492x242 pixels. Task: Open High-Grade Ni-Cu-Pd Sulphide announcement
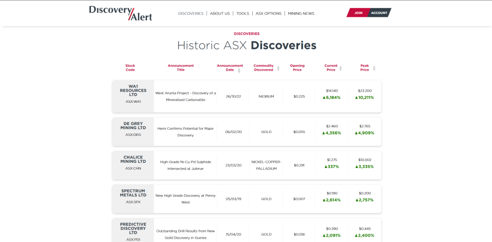coord(186,165)
